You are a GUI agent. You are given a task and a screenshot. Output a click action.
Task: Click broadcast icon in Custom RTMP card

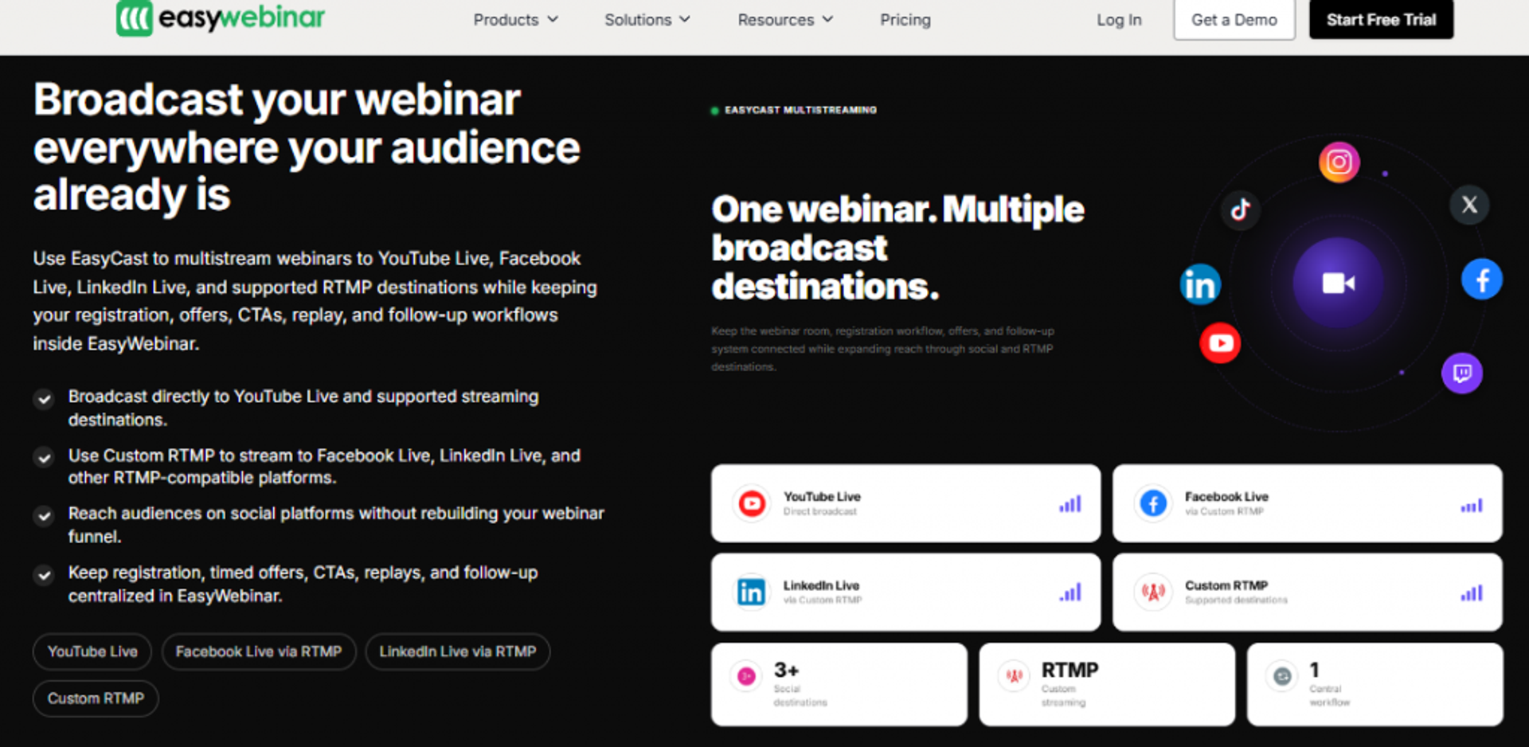click(1153, 592)
